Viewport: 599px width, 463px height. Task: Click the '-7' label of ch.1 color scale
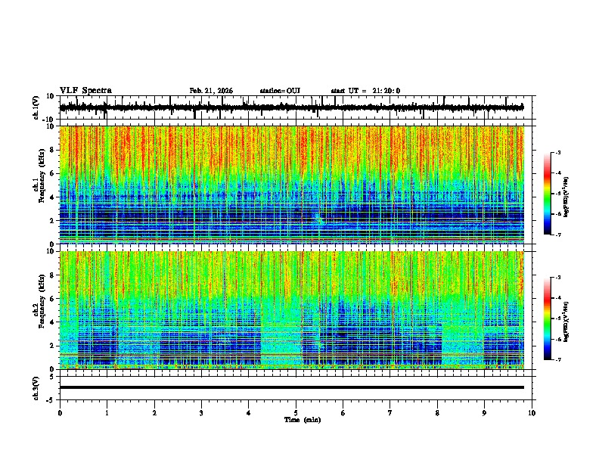(x=558, y=235)
